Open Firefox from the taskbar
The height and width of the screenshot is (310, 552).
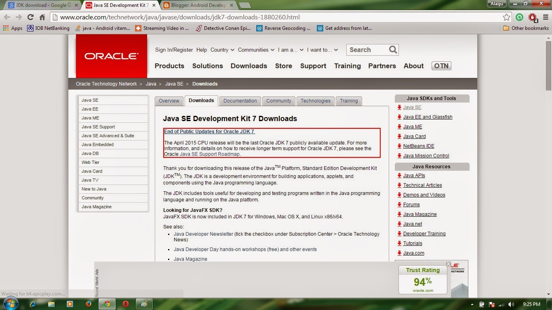(88, 304)
